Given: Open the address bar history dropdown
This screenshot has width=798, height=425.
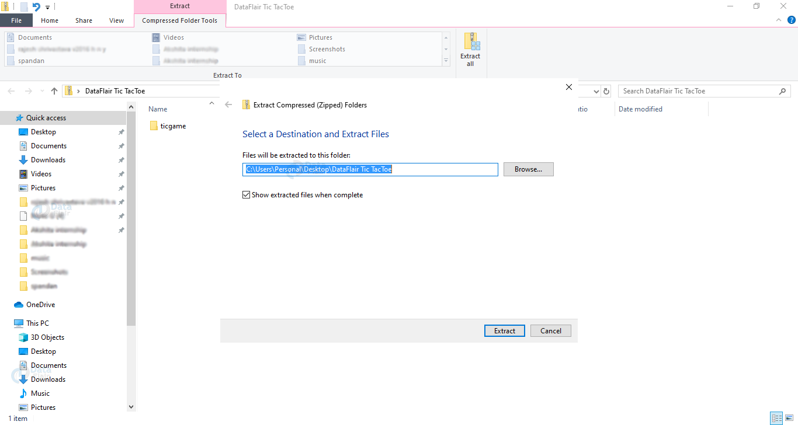Looking at the screenshot, I should 596,91.
